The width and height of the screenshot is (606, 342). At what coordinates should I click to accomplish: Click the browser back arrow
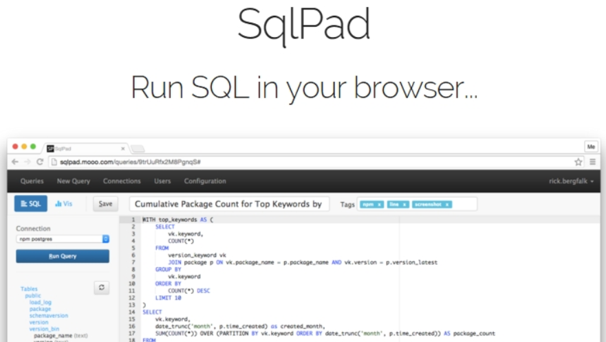click(x=14, y=162)
